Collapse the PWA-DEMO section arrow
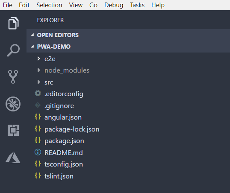The width and height of the screenshot is (230, 193). pos(32,47)
